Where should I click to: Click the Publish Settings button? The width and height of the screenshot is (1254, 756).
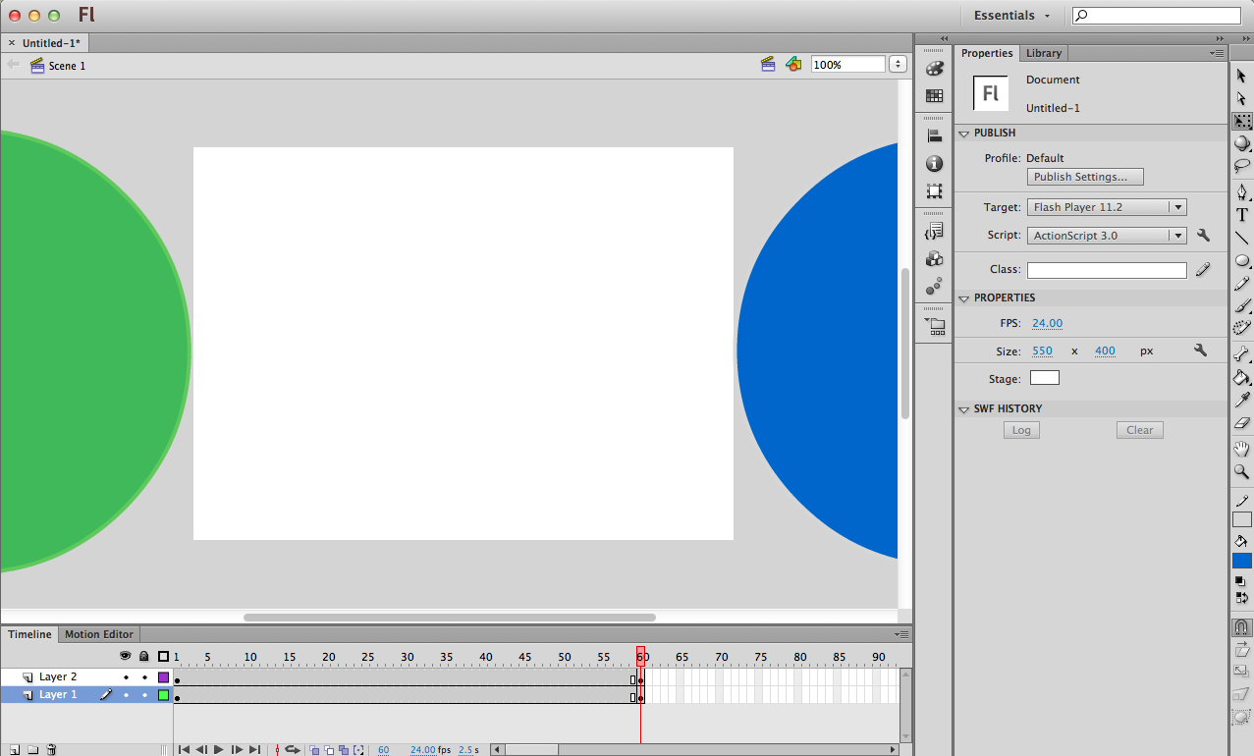[1086, 177]
